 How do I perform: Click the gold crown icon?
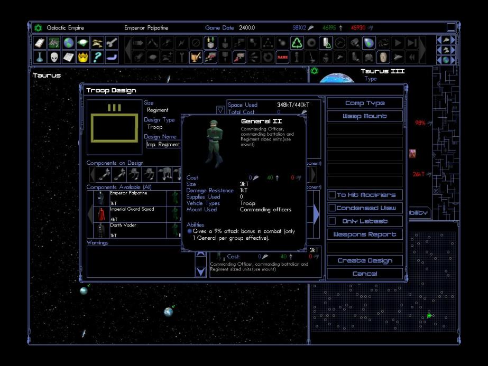click(x=83, y=57)
